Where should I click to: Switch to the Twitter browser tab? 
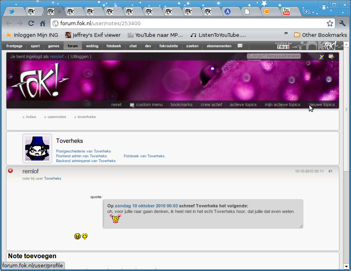pos(12,12)
